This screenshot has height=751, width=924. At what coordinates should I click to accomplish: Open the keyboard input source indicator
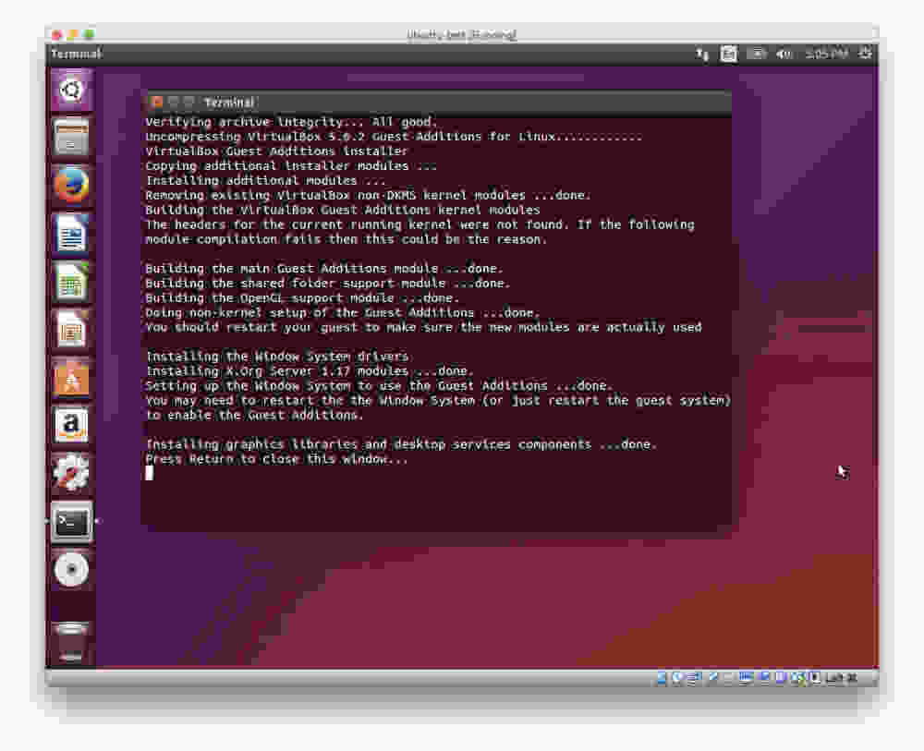pyautogui.click(x=728, y=55)
